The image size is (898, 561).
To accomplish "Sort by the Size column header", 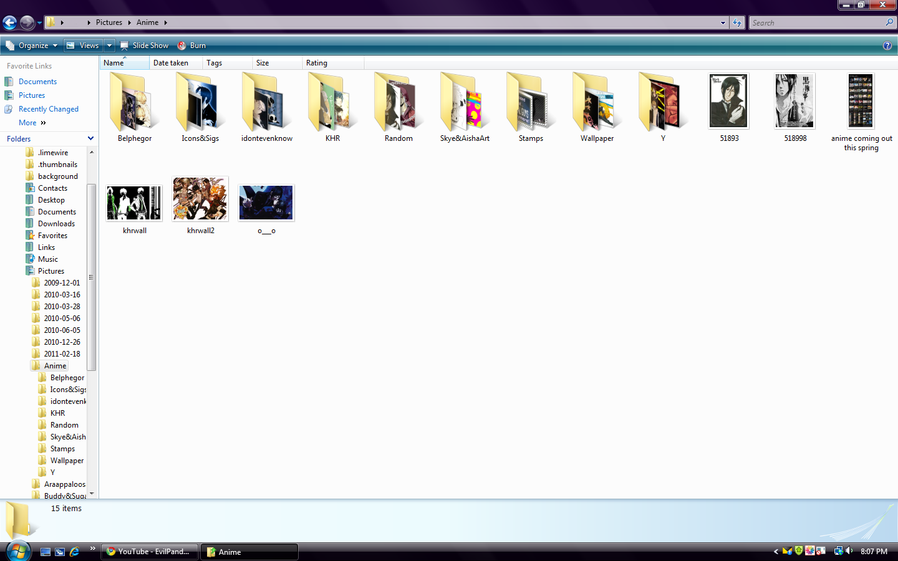I will coord(278,63).
